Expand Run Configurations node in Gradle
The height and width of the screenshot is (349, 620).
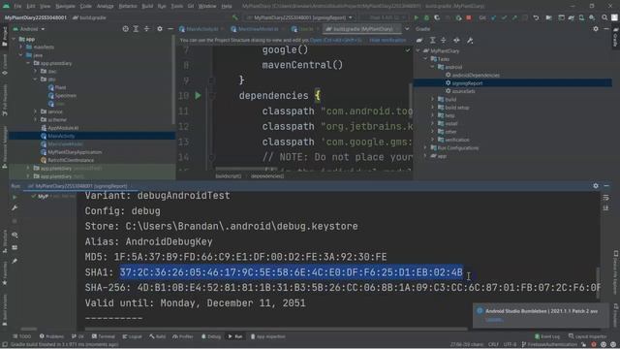click(425, 148)
